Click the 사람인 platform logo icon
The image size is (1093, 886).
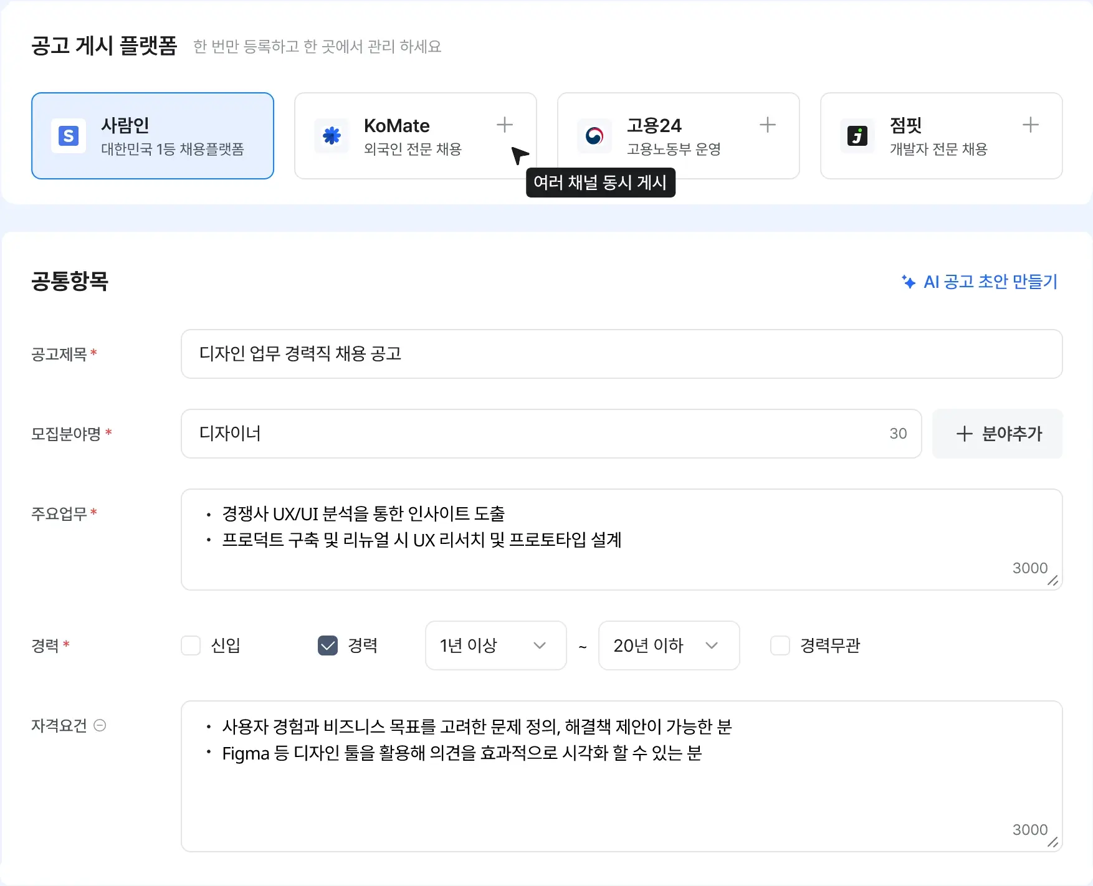coord(69,136)
